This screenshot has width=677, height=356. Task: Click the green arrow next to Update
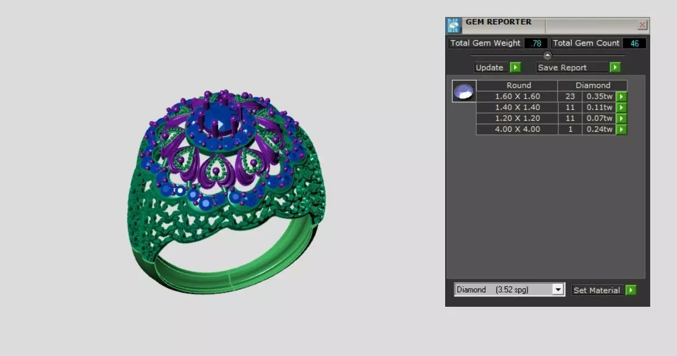coord(515,67)
